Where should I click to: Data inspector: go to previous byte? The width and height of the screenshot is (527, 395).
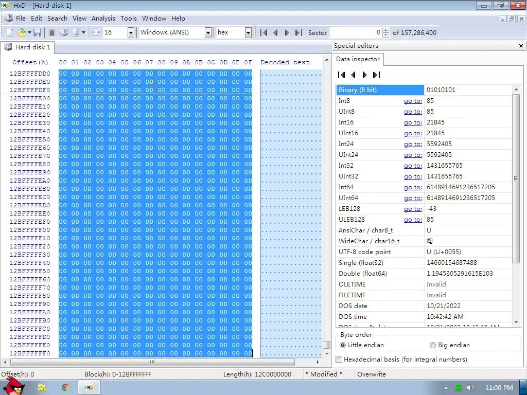(x=353, y=75)
